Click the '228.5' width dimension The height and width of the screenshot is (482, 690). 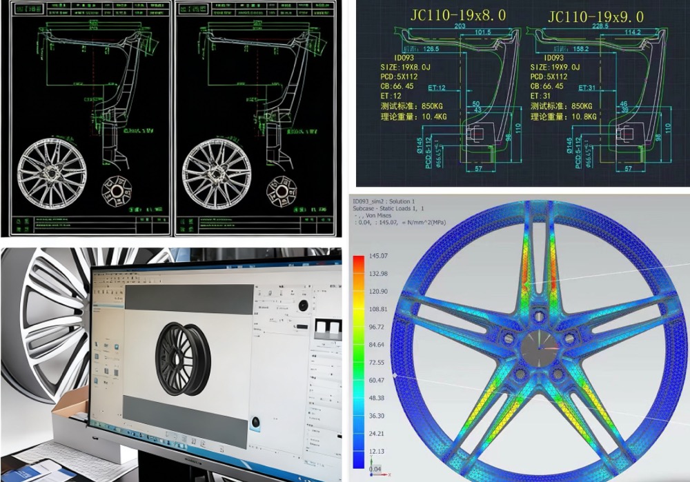pyautogui.click(x=600, y=26)
